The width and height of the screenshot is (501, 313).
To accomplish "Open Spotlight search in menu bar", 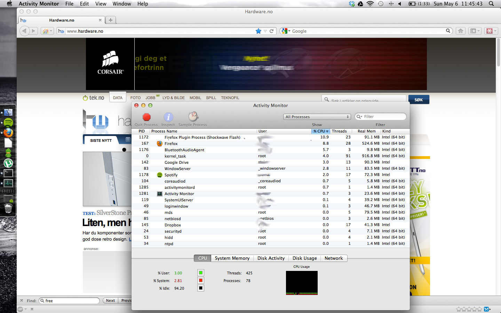I will pyautogui.click(x=491, y=4).
